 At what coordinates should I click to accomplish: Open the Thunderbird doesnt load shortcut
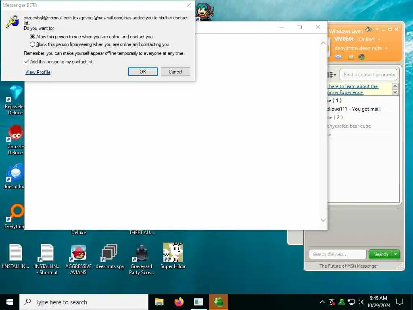15,176
